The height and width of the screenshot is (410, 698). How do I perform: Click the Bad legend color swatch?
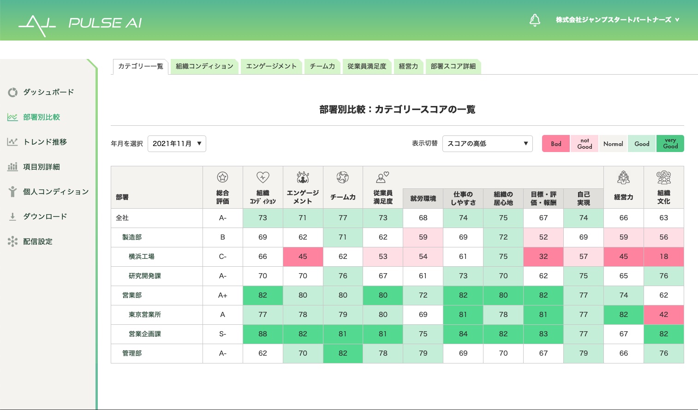coord(556,144)
